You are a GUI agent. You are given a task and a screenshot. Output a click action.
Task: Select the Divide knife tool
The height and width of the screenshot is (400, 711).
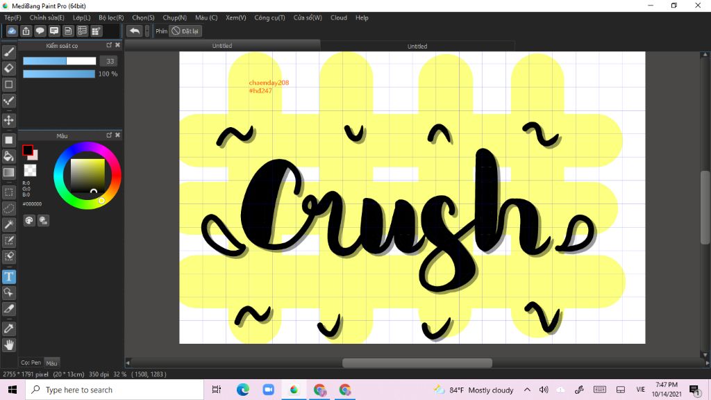coord(8,309)
